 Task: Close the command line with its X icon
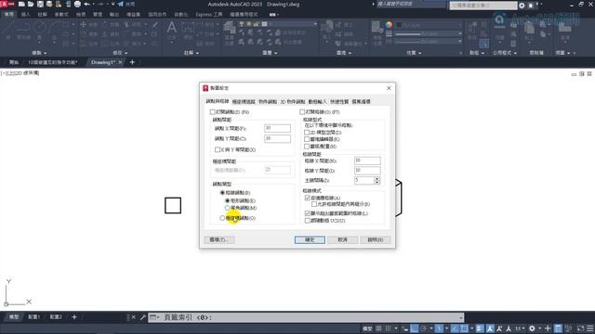(134, 317)
